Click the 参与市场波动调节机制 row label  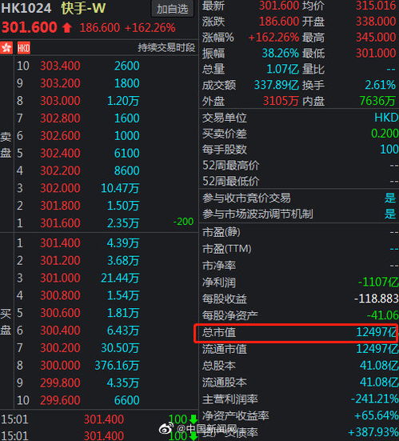point(257,214)
